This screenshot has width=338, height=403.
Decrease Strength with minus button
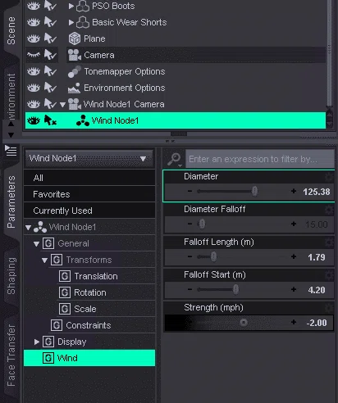tap(190, 322)
